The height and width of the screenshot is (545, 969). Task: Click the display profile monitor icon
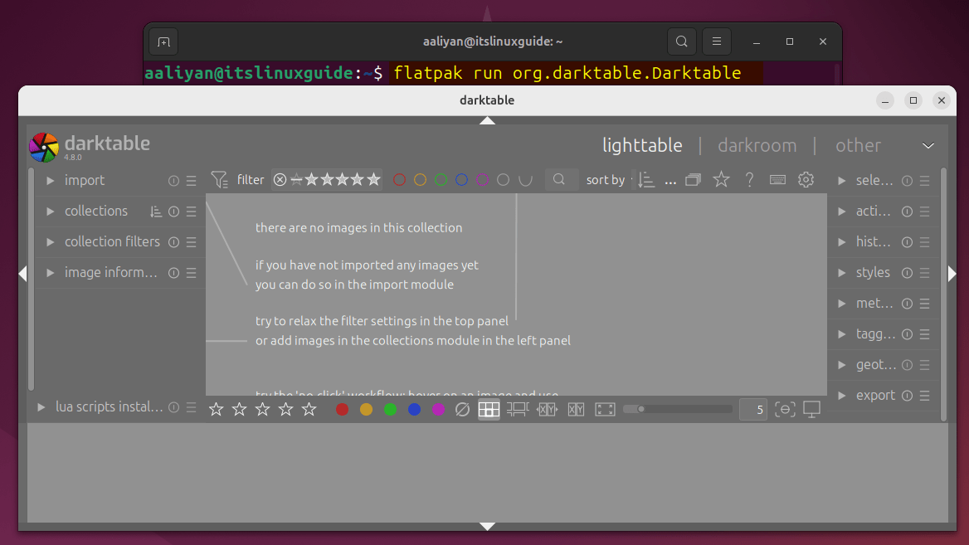pyautogui.click(x=811, y=408)
